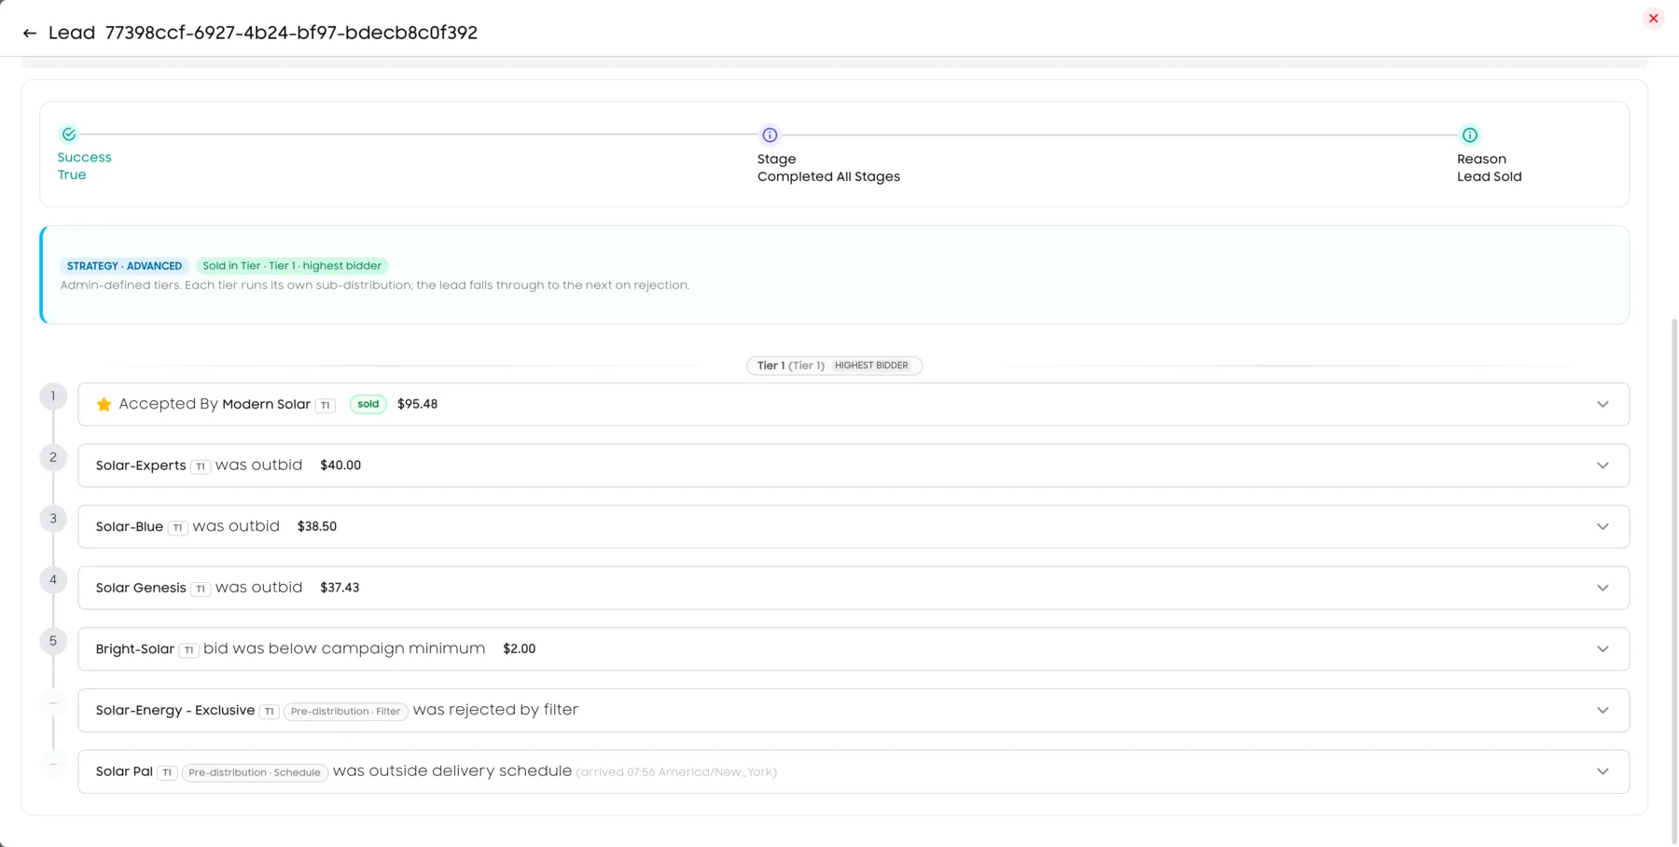Image resolution: width=1679 pixels, height=847 pixels.
Task: Click the gold star beside Modern Solar
Action: [104, 405]
